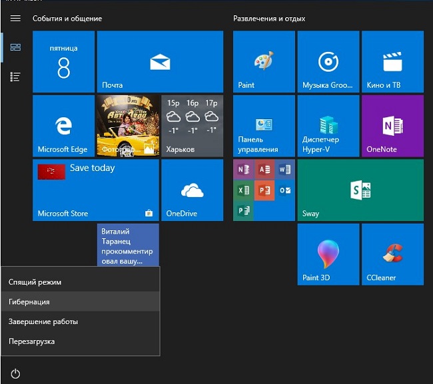Open the Виталий Таранец notification tile
This screenshot has height=384, width=433.
click(128, 245)
